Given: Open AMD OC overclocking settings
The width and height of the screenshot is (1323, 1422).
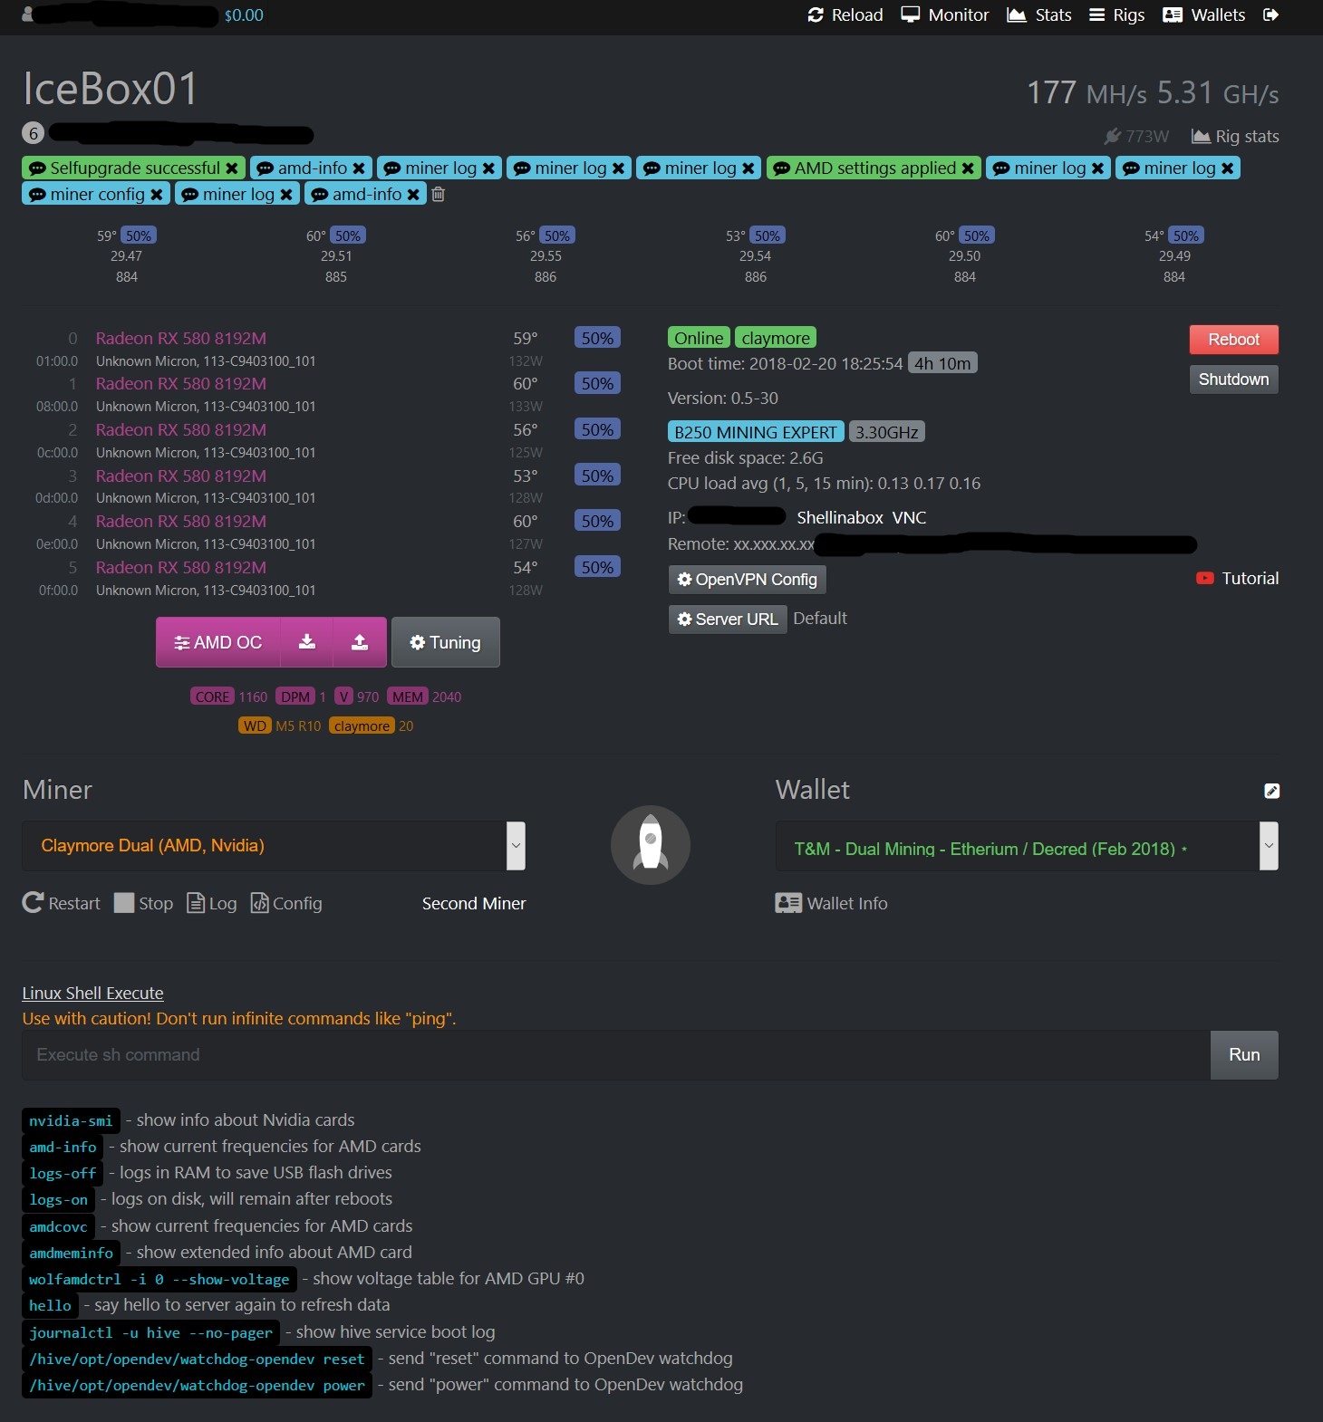Looking at the screenshot, I should [x=218, y=642].
